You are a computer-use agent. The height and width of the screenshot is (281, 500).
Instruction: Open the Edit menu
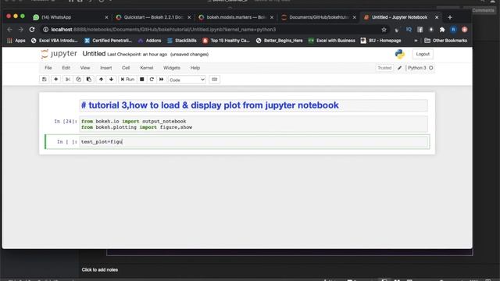pyautogui.click(x=66, y=68)
